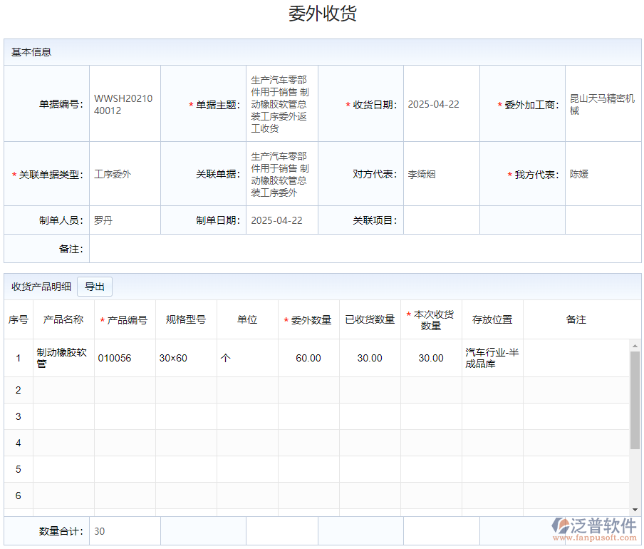Click the 导出 export button
The height and width of the screenshot is (549, 644).
[95, 287]
